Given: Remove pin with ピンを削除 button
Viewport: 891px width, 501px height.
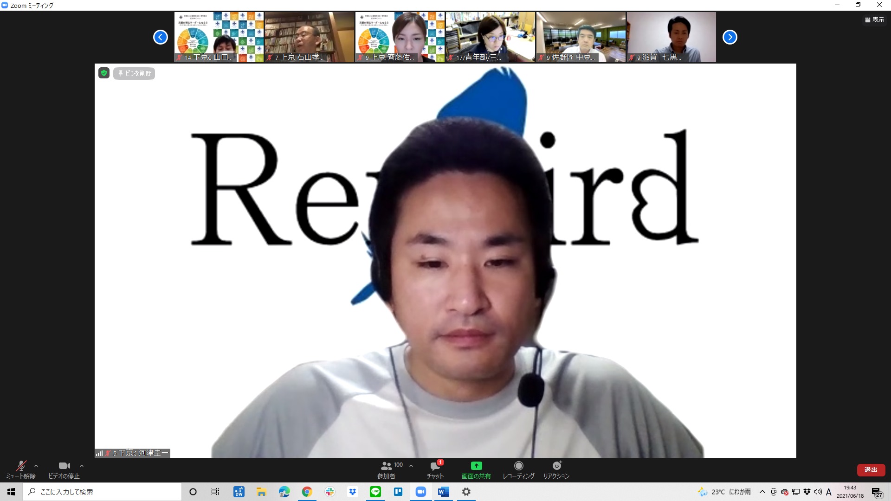Looking at the screenshot, I should click(134, 73).
